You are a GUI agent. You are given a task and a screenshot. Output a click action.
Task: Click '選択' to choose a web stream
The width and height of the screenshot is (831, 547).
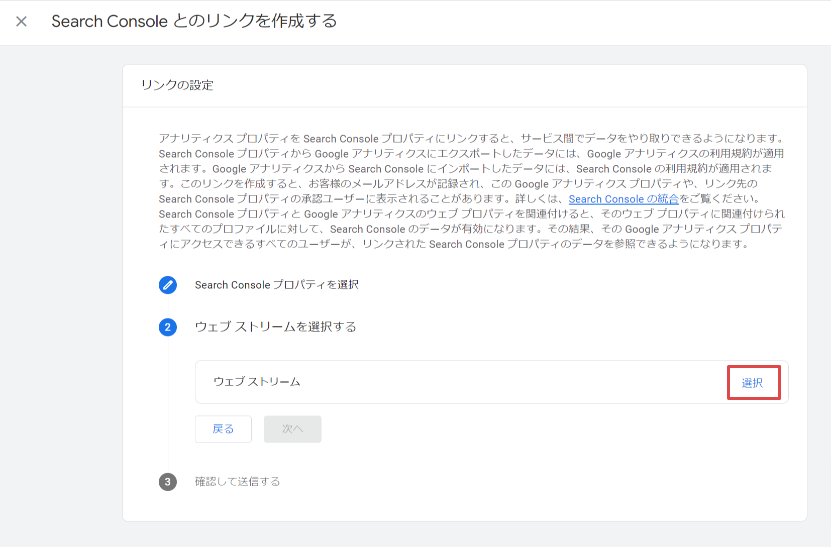coord(752,383)
